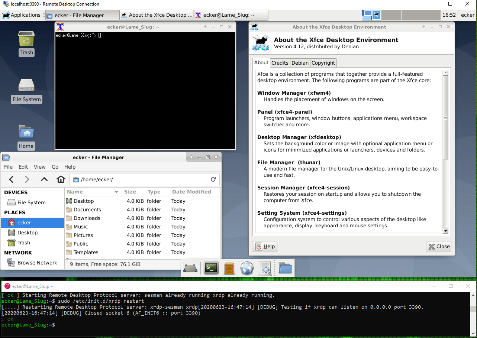This screenshot has width=477, height=338.
Task: Click the Help button in the About dialog
Action: point(264,246)
